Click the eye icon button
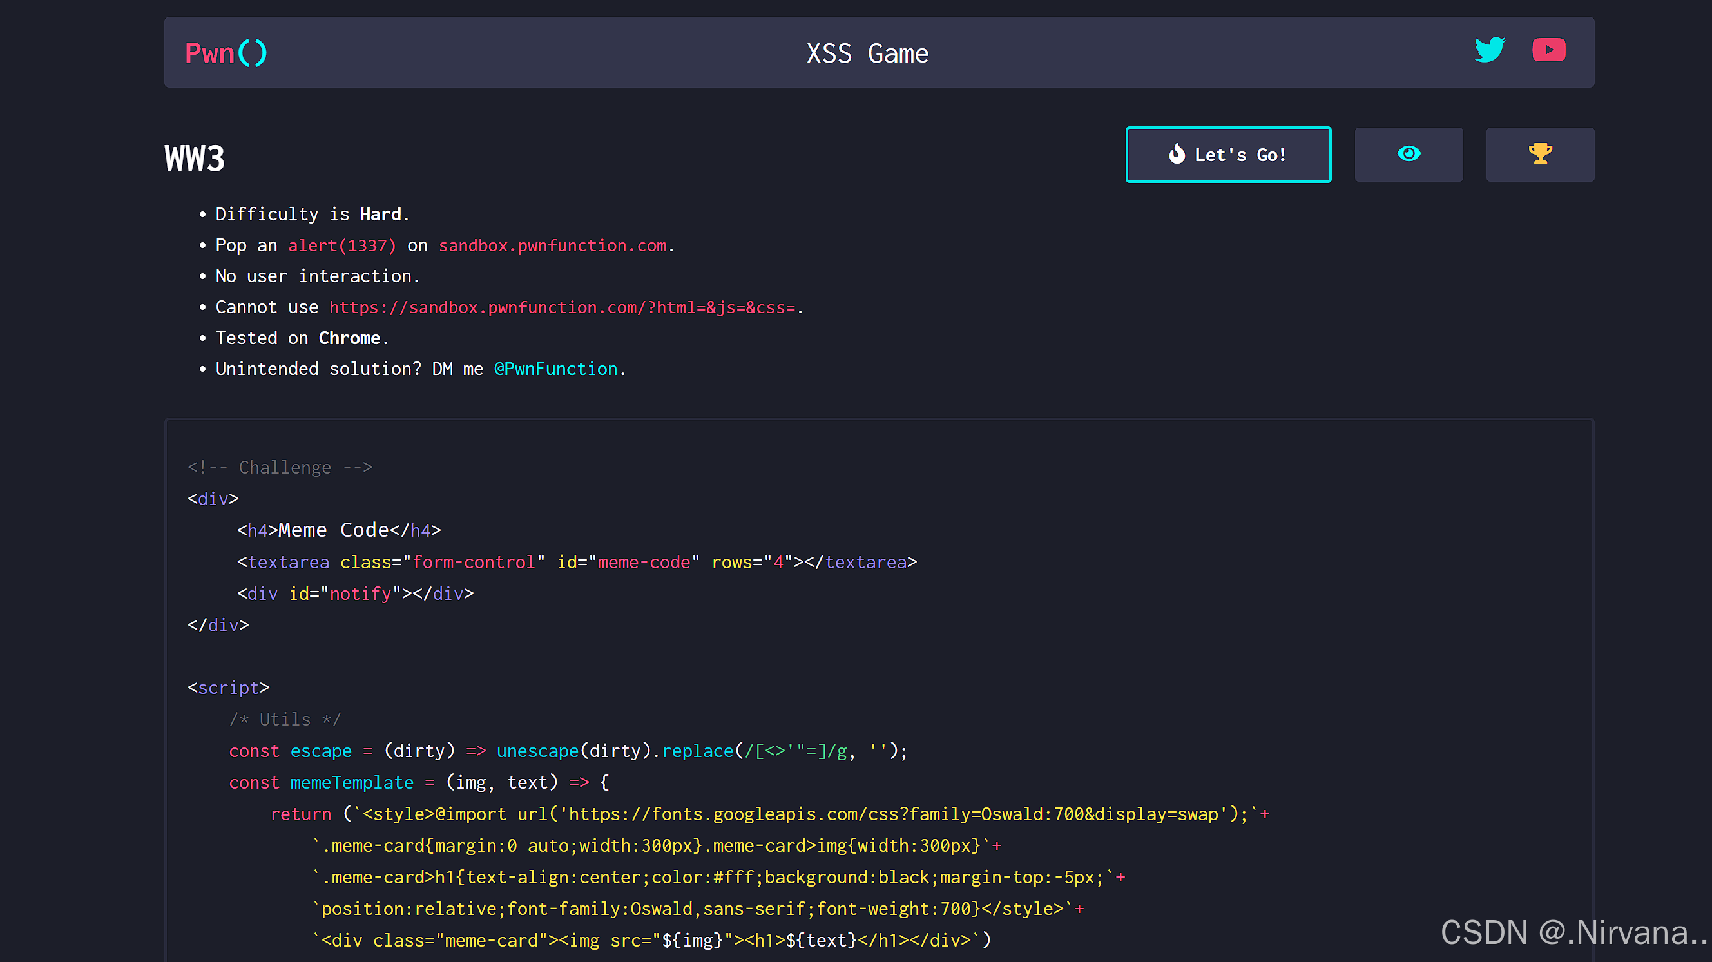1712x962 pixels. [x=1409, y=154]
